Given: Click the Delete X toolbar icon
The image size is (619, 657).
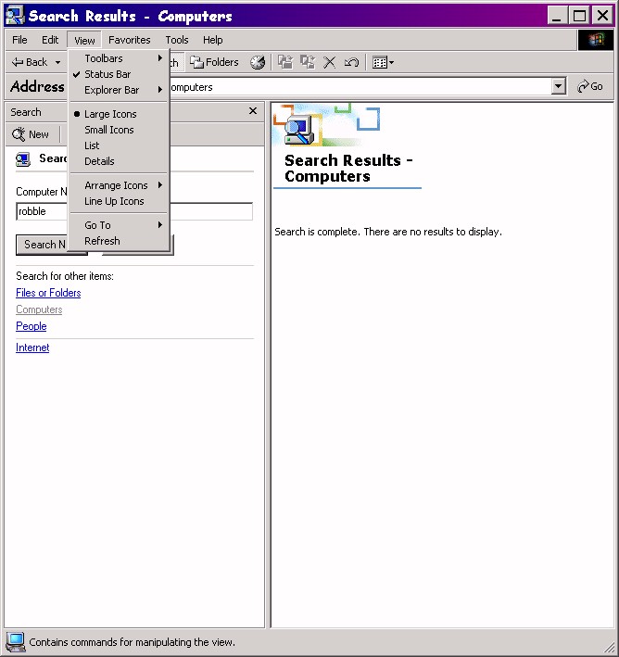Looking at the screenshot, I should click(x=329, y=62).
